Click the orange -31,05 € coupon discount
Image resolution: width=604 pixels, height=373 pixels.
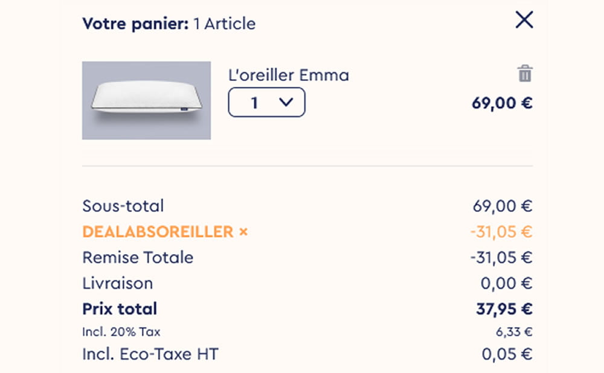pyautogui.click(x=501, y=232)
